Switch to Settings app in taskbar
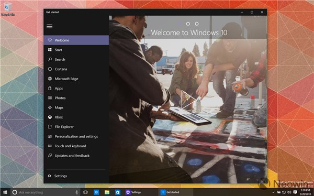The image size is (314, 196). click(x=133, y=192)
